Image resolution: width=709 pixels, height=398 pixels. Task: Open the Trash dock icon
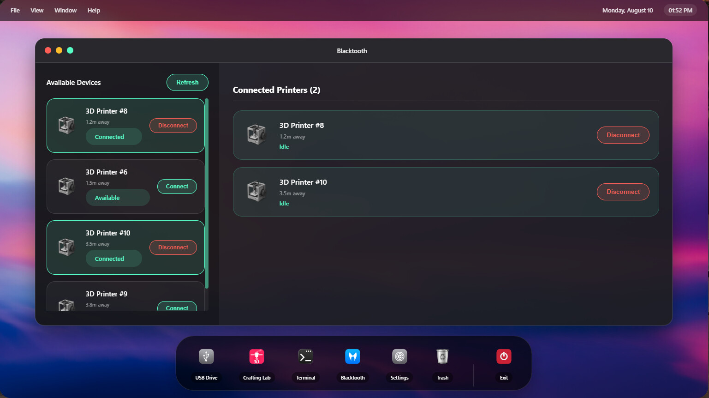click(x=442, y=356)
